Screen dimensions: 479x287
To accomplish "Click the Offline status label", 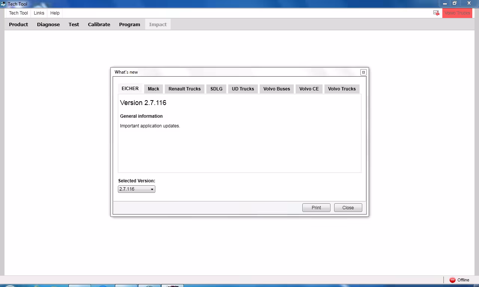I will tap(463, 280).
